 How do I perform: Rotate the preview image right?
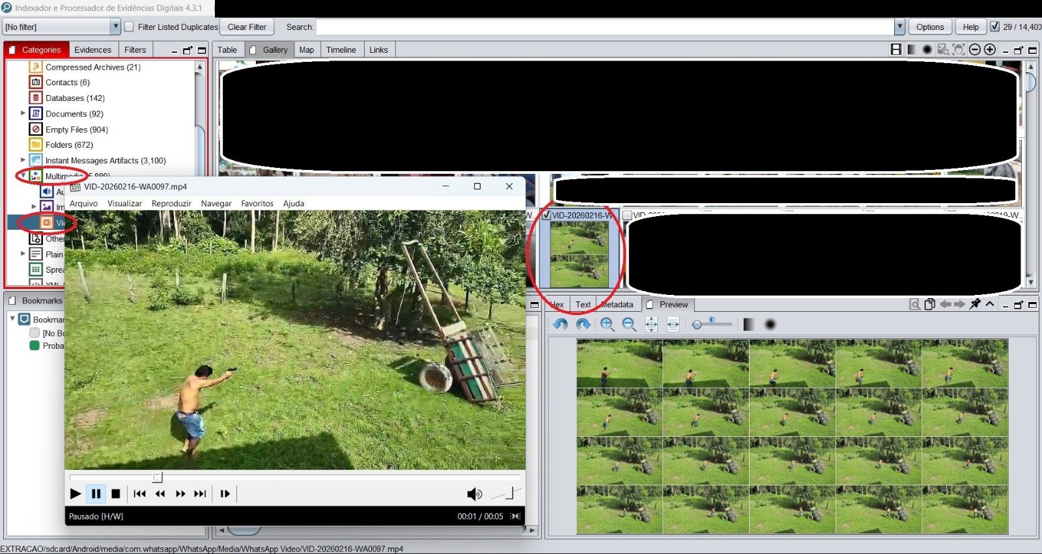[584, 324]
